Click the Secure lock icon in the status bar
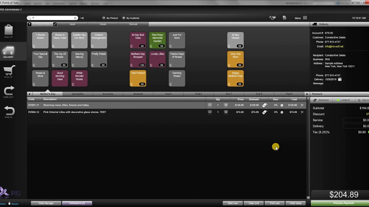This screenshot has height=207, width=369. 9,203
